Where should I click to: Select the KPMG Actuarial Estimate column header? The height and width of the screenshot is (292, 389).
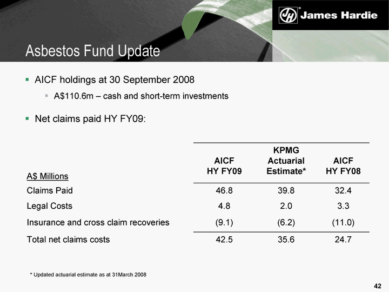(286, 161)
